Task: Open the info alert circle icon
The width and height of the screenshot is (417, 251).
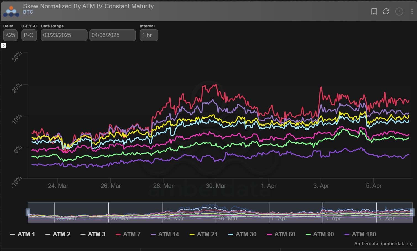Action: click(x=399, y=11)
